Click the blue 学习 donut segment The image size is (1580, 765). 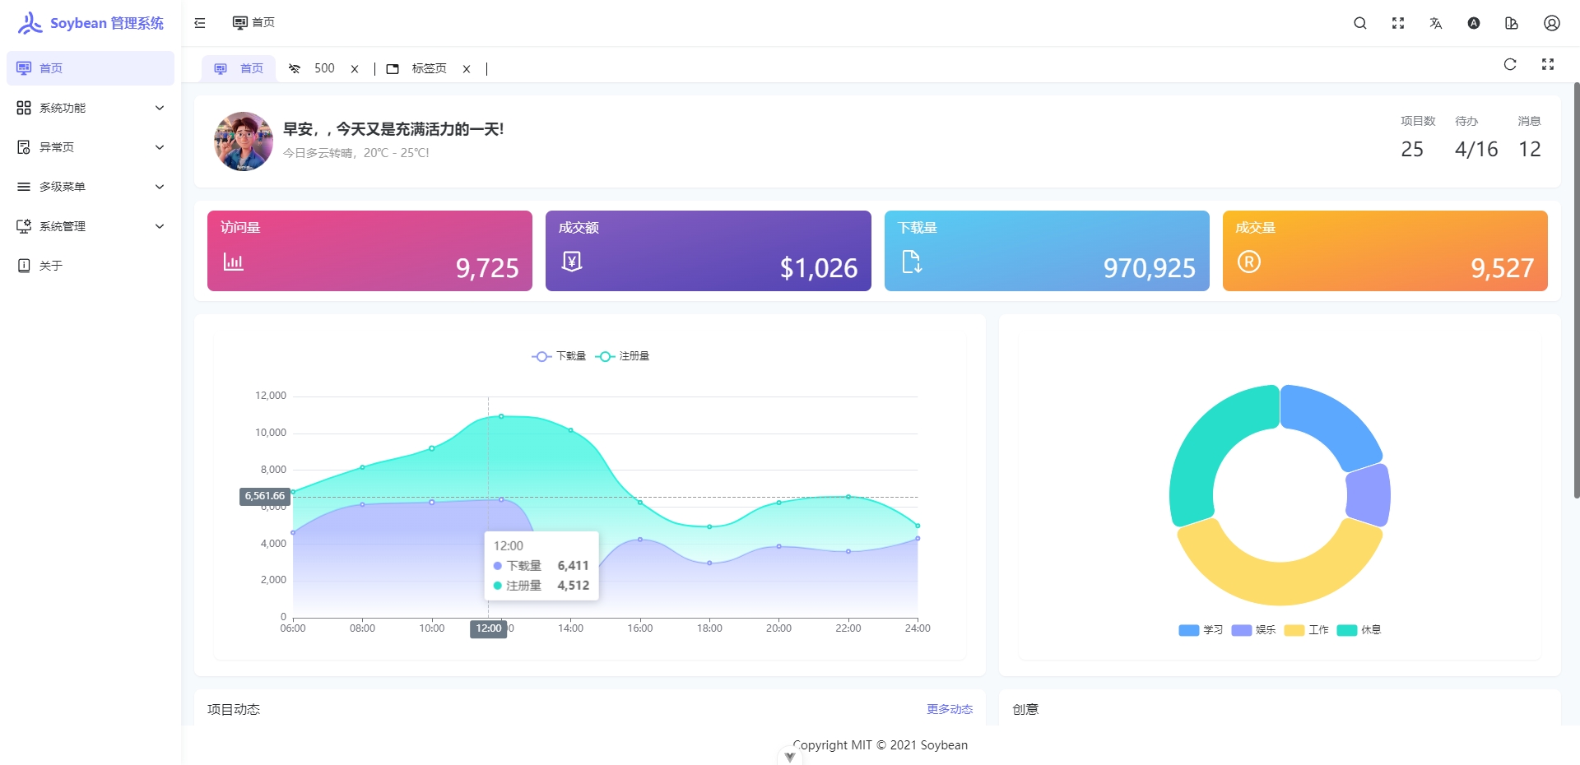pos(1331,423)
